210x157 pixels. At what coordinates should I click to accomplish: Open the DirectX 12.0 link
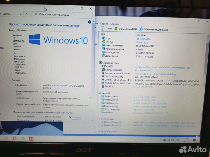(142, 42)
